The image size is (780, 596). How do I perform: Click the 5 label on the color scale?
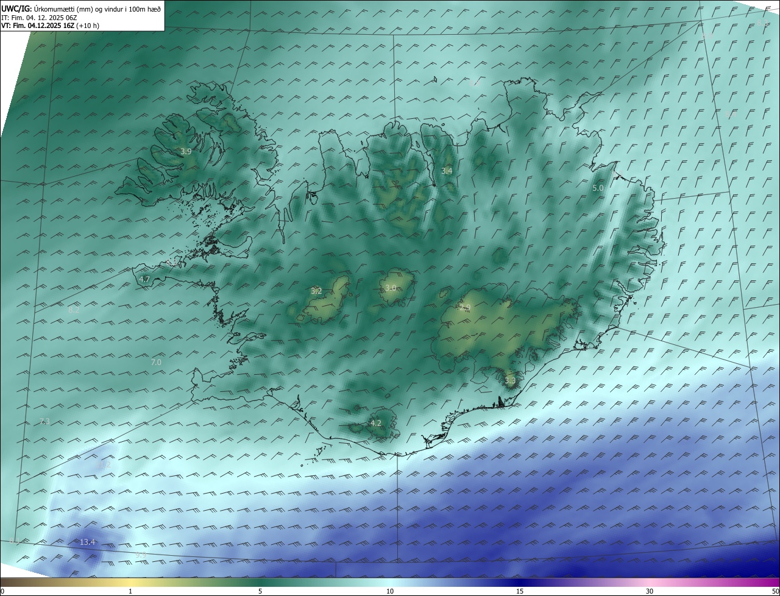point(260,591)
